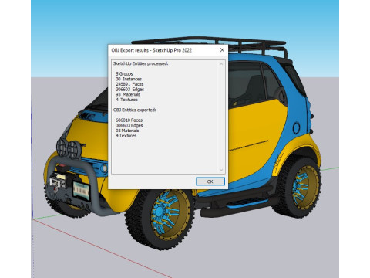
Task: Select "93 Materials" under SketchUp Entities processed
Action: pyautogui.click(x=128, y=94)
